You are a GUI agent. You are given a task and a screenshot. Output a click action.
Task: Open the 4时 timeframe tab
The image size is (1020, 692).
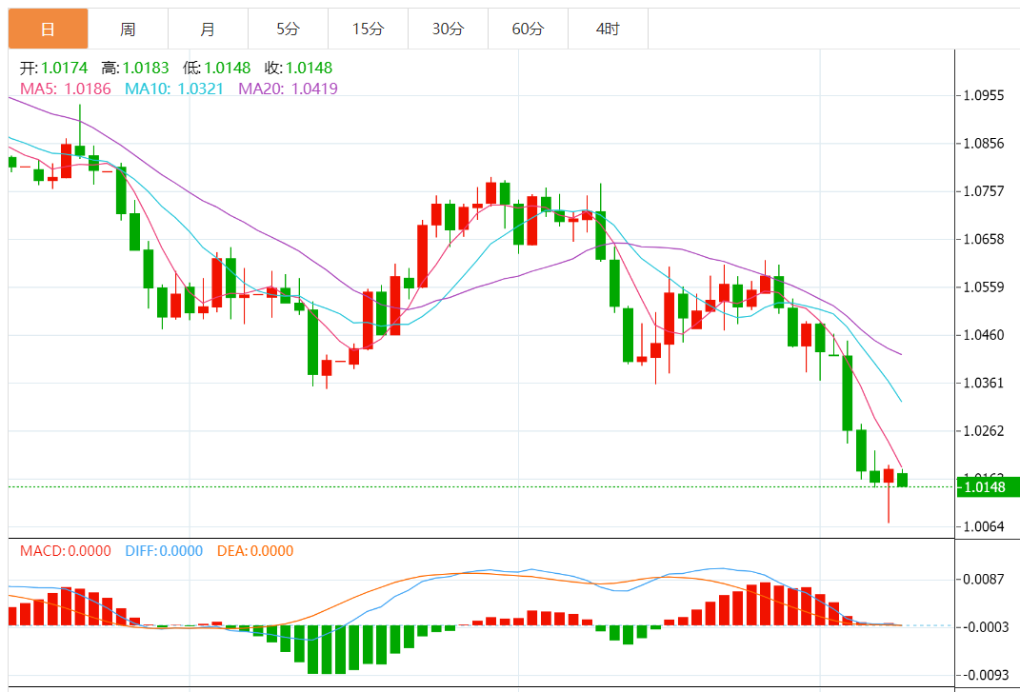click(609, 29)
